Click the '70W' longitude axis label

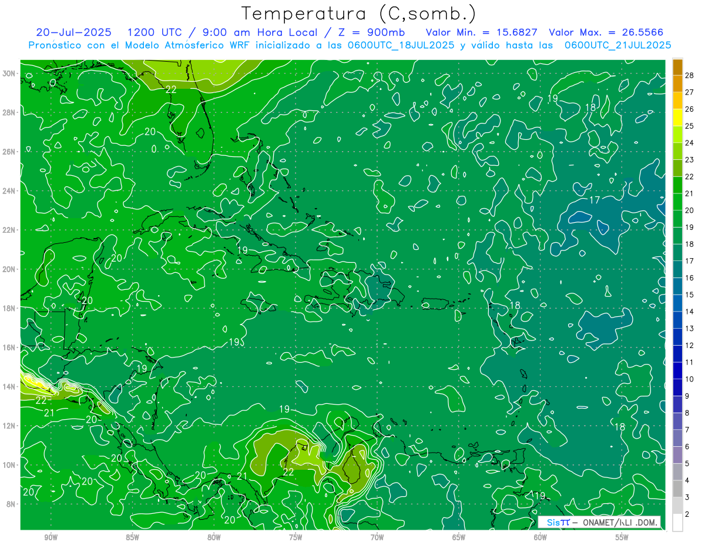377,537
